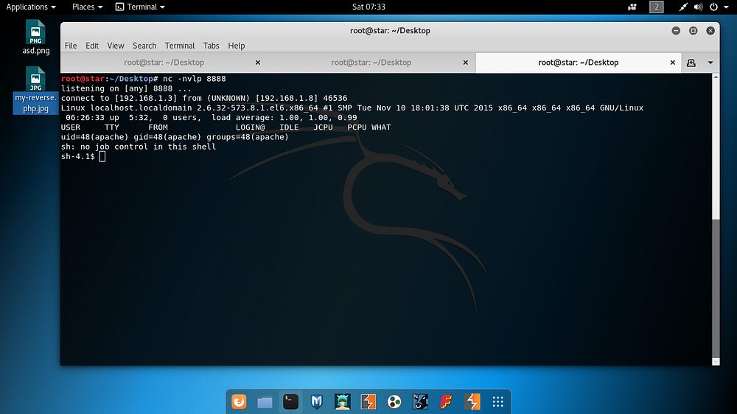Launch Armitage girl icon in dock

click(x=343, y=401)
